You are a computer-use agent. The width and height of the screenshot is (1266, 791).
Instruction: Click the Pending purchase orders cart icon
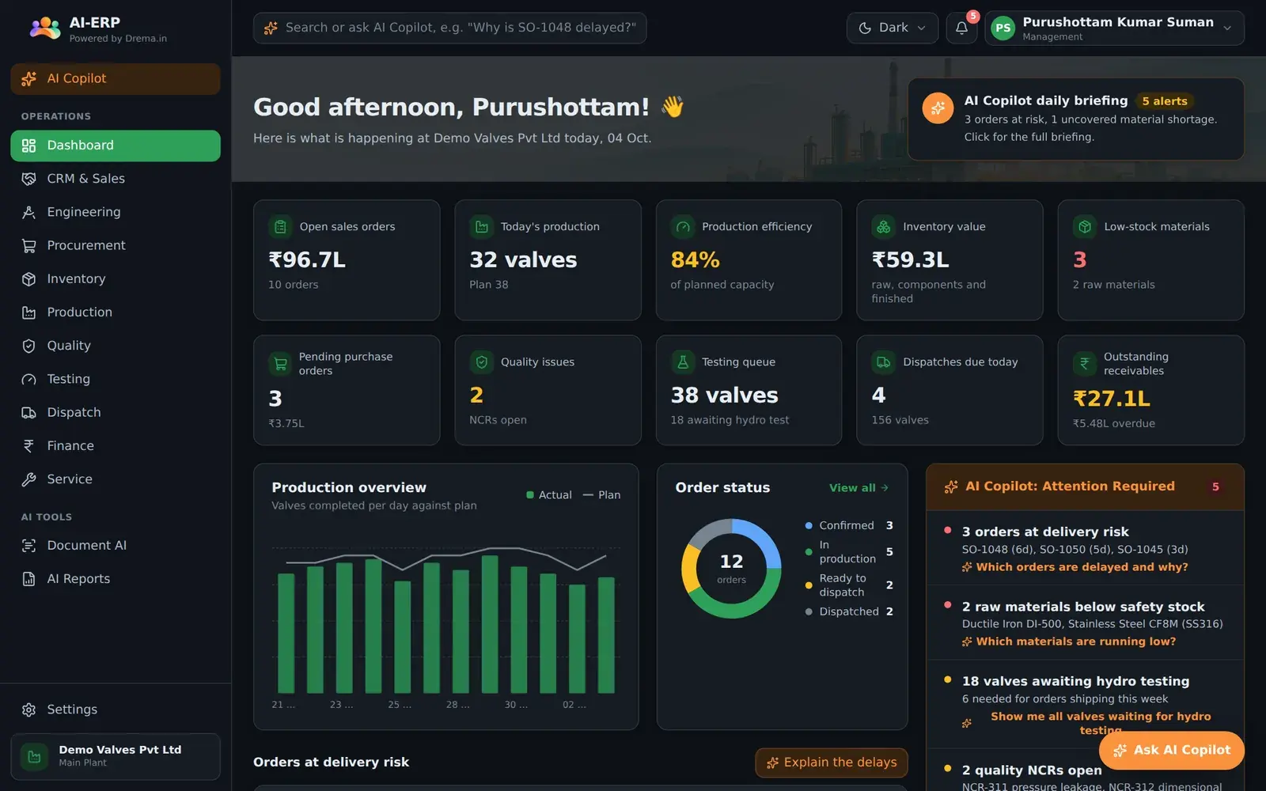point(280,364)
